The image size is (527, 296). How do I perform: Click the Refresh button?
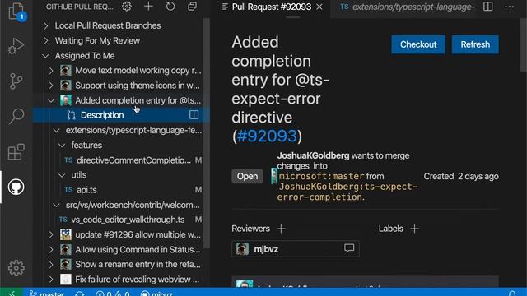(x=475, y=44)
